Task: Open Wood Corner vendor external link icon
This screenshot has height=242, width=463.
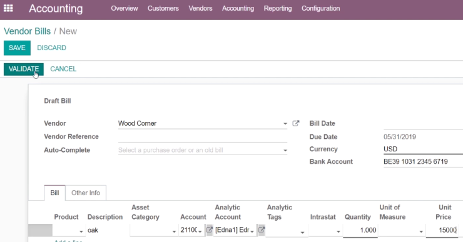Action: coord(295,123)
